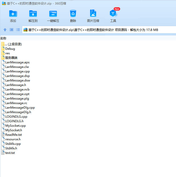Go up one level with the arrow
This screenshot has width=176, height=177.
(5, 30)
